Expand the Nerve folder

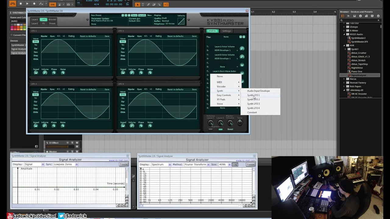(x=344, y=79)
